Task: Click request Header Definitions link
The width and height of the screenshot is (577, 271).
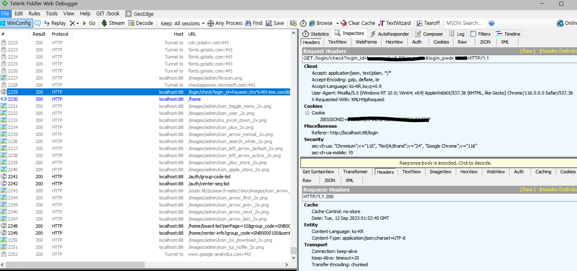Action: [x=558, y=51]
